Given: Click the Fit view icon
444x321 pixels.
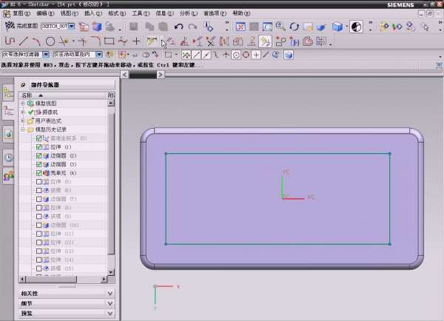Looking at the screenshot, I should point(240,27).
